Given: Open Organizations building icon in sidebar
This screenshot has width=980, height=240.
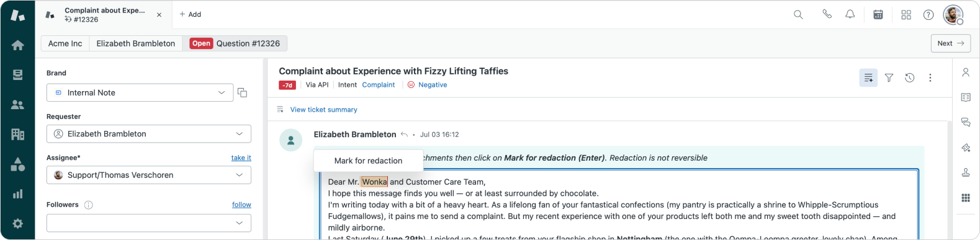Looking at the screenshot, I should tap(17, 134).
